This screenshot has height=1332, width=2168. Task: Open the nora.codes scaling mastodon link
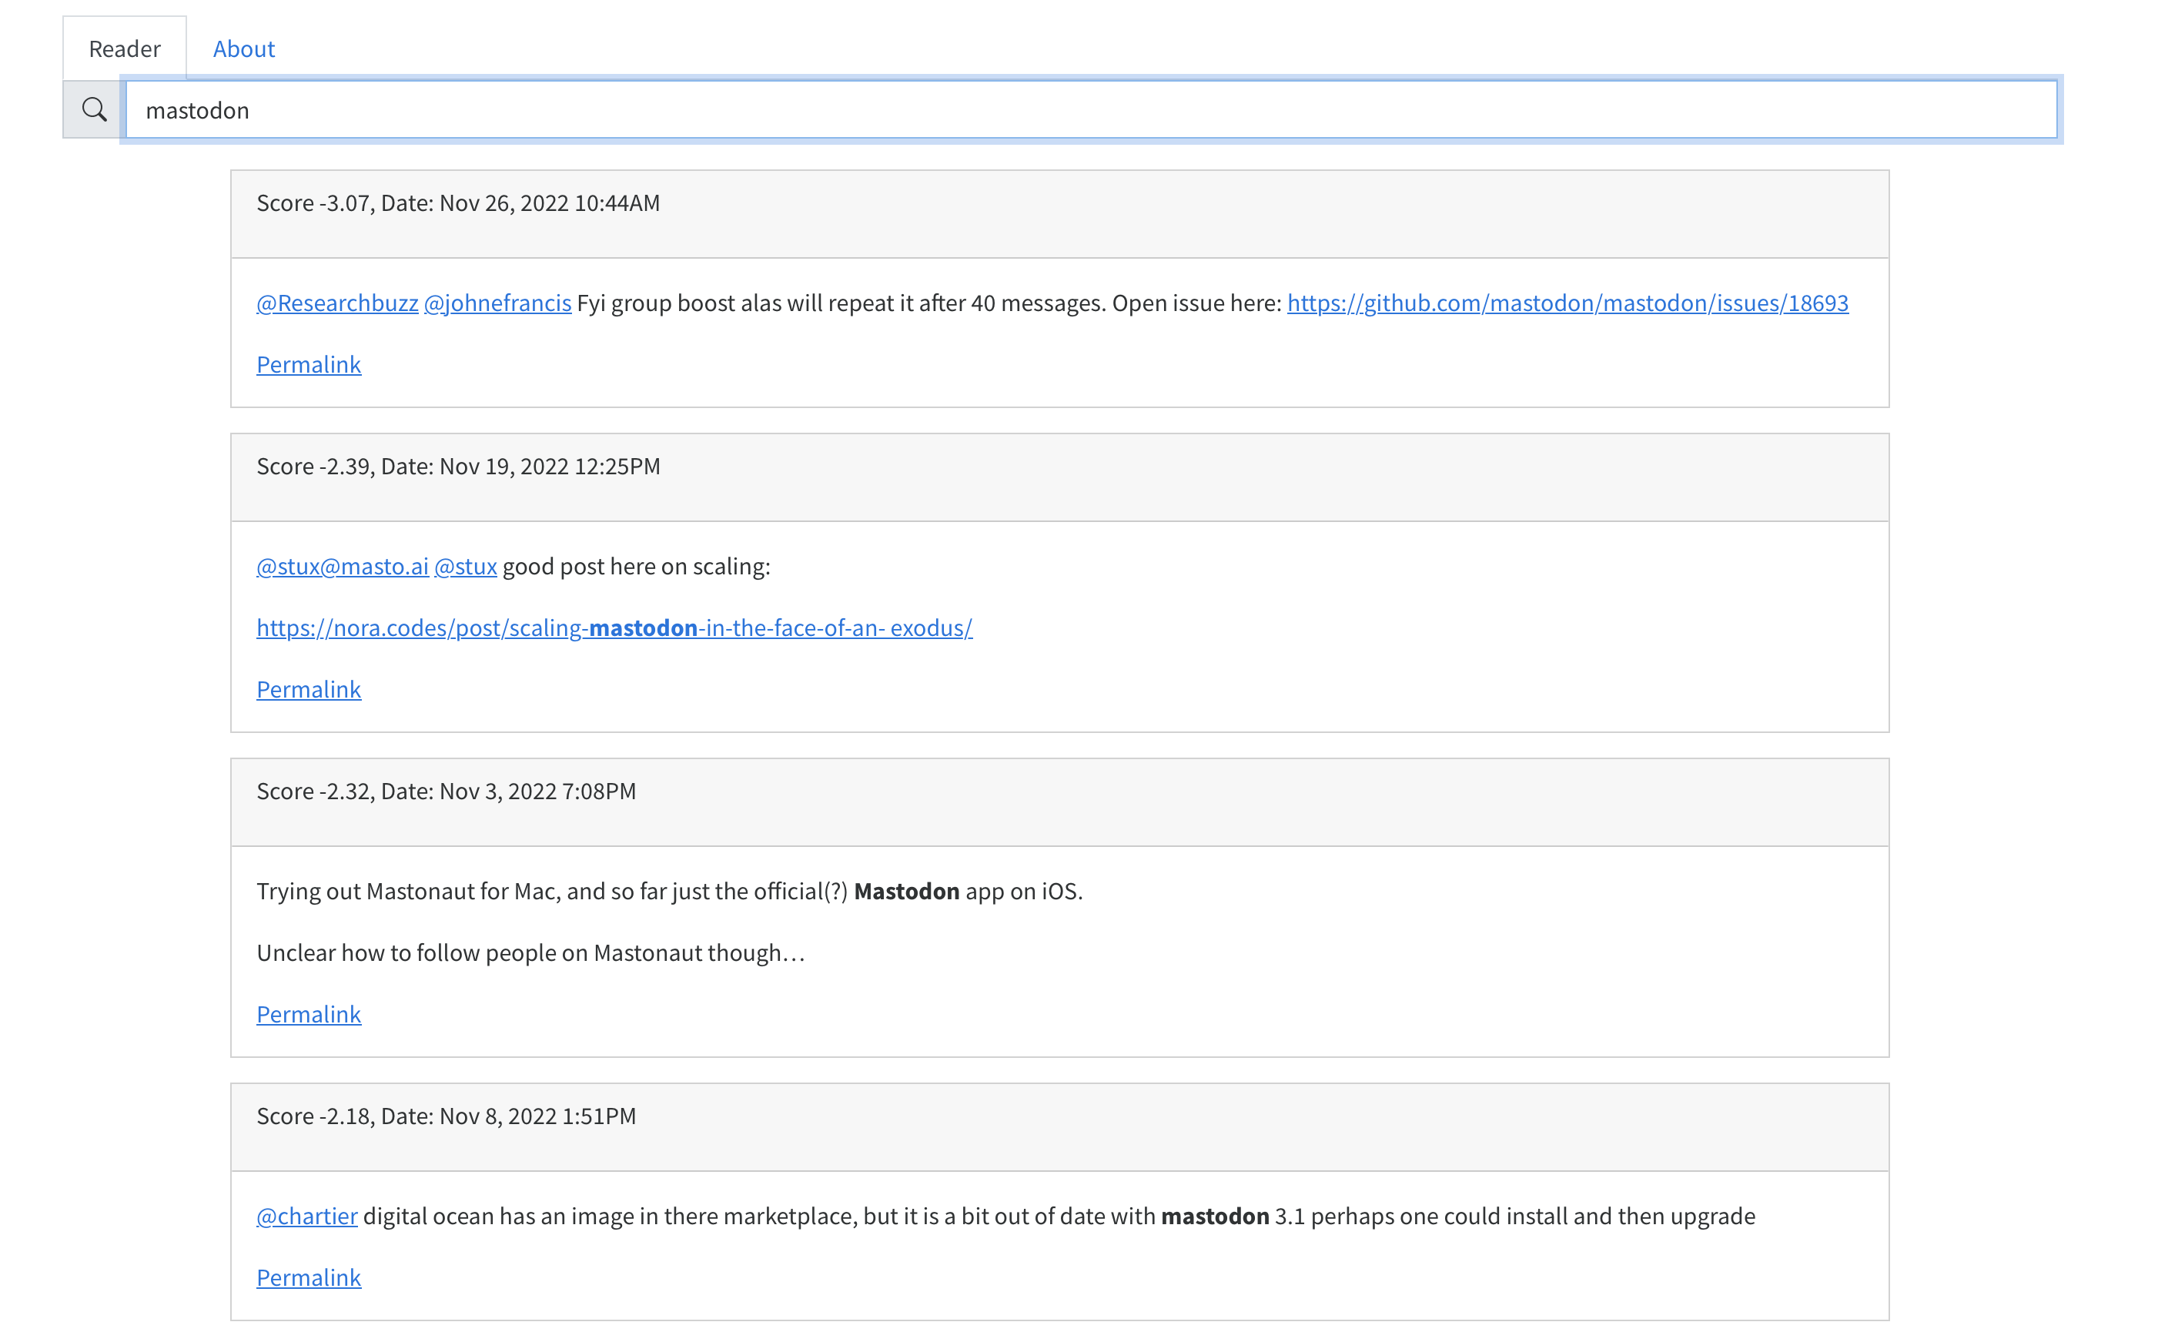(614, 628)
